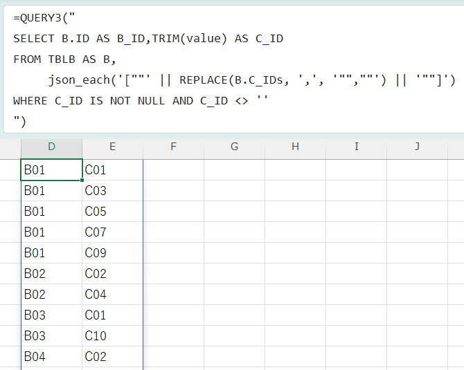Select column G header
This screenshot has height=370, width=464.
234,147
